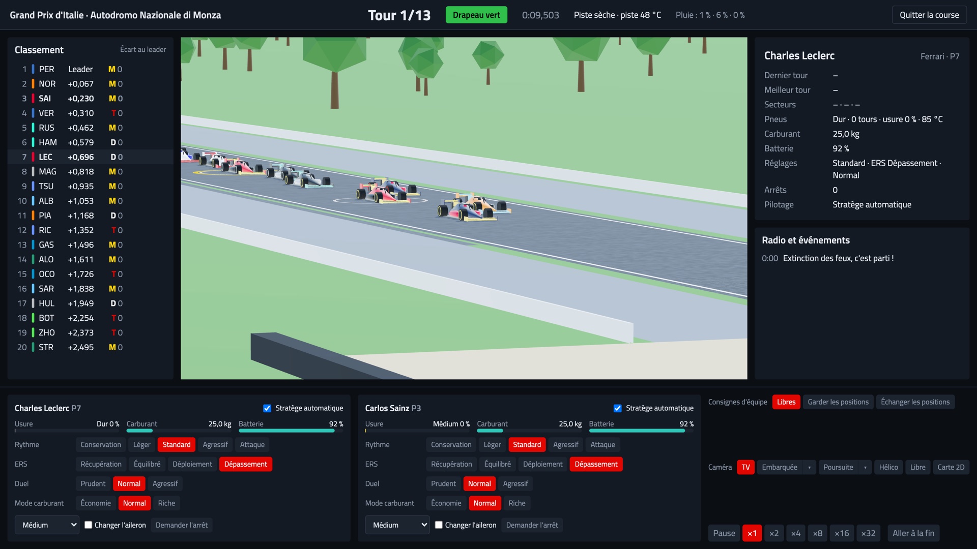Viewport: 977px width, 549px height.
Task: Select STR last-place row in standings
Action: (91, 347)
